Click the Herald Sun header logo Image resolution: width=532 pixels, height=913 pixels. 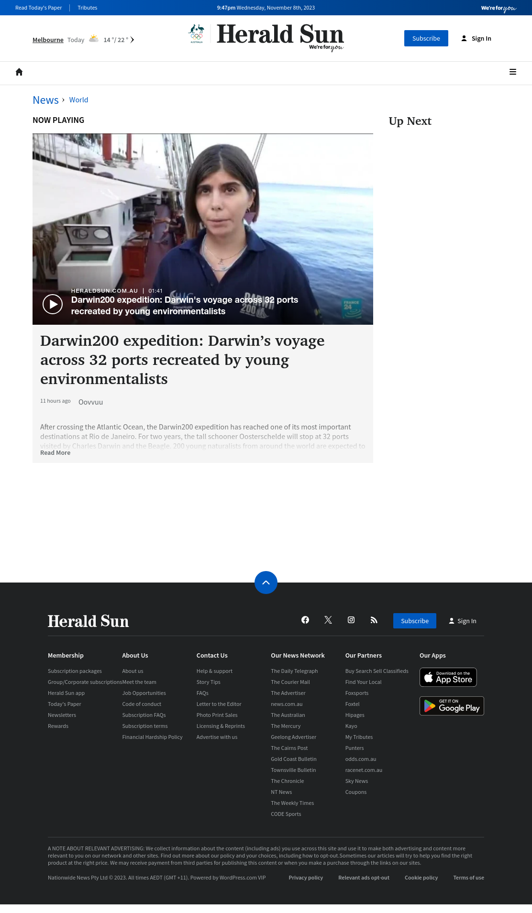click(280, 37)
